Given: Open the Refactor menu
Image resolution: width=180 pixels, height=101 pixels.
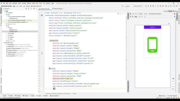Looking at the screenshot, I should 29,3.
